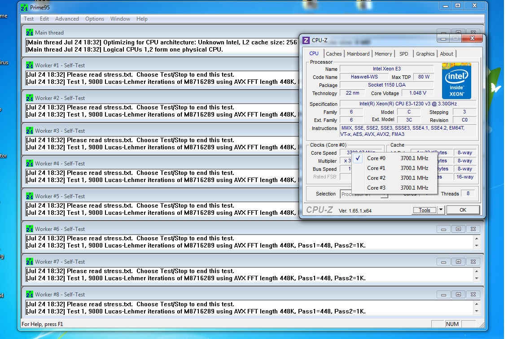Open the Options menu in Prime95

[x=95, y=19]
